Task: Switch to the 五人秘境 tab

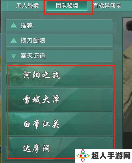Action: tap(27, 5)
